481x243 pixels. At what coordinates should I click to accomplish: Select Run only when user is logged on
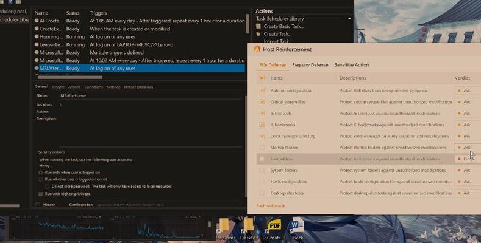[40, 173]
